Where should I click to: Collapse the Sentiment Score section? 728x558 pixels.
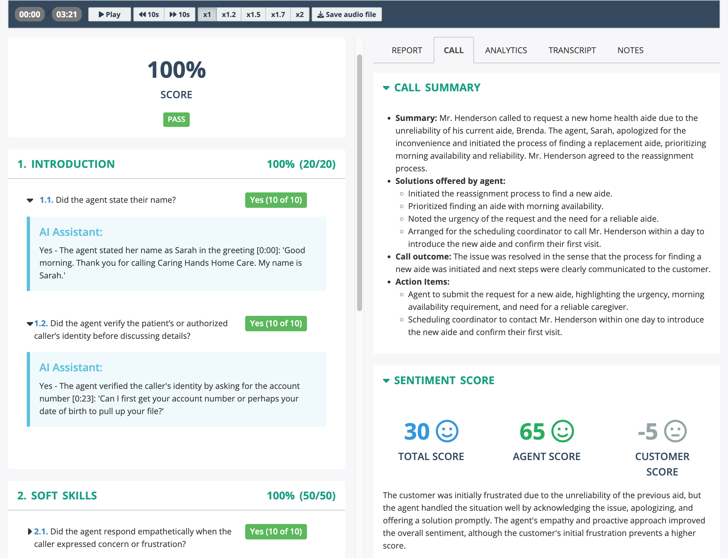click(386, 381)
